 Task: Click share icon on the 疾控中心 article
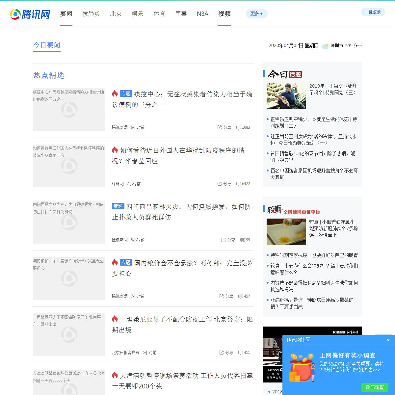click(x=220, y=127)
